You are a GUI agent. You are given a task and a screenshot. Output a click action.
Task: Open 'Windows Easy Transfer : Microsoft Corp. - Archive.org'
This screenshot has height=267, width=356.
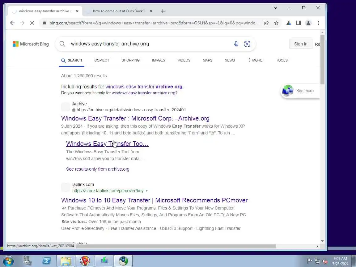point(135,118)
